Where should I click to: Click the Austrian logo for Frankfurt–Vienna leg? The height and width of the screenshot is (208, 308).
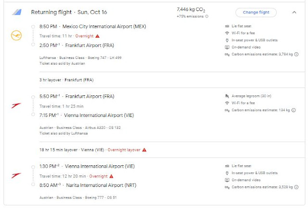(16, 105)
